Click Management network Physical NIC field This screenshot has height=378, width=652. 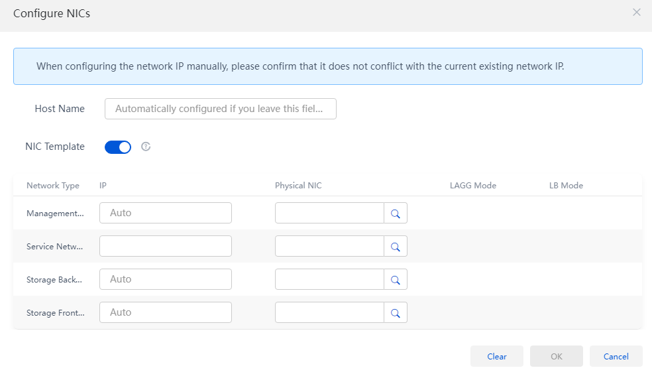click(329, 213)
